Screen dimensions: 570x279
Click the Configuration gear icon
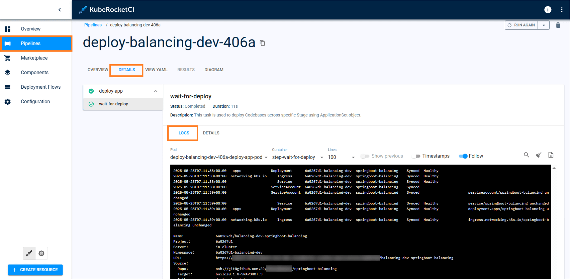pos(7,102)
